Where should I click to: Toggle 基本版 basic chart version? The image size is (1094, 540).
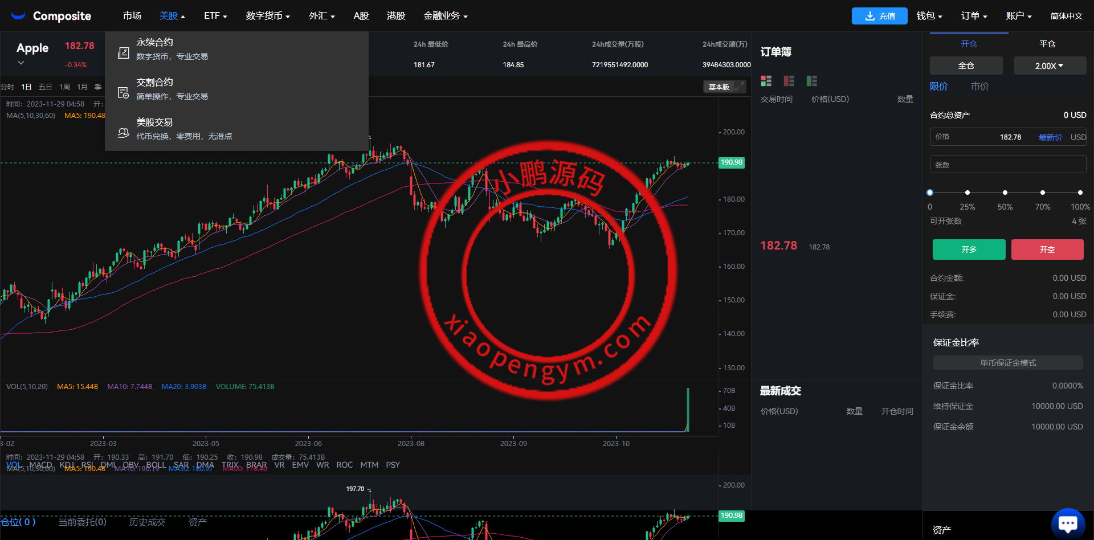coord(719,87)
